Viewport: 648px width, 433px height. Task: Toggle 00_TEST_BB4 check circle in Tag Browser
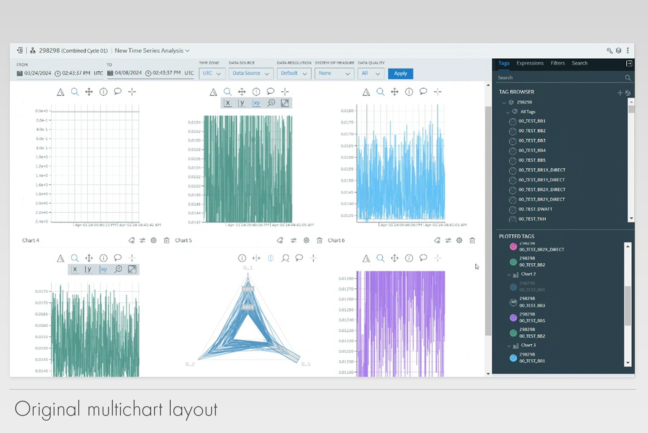click(x=513, y=151)
